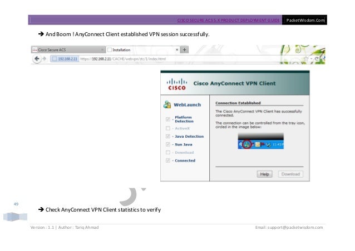Click the bookmark star icon
This screenshot has width=355, height=251.
point(306,59)
